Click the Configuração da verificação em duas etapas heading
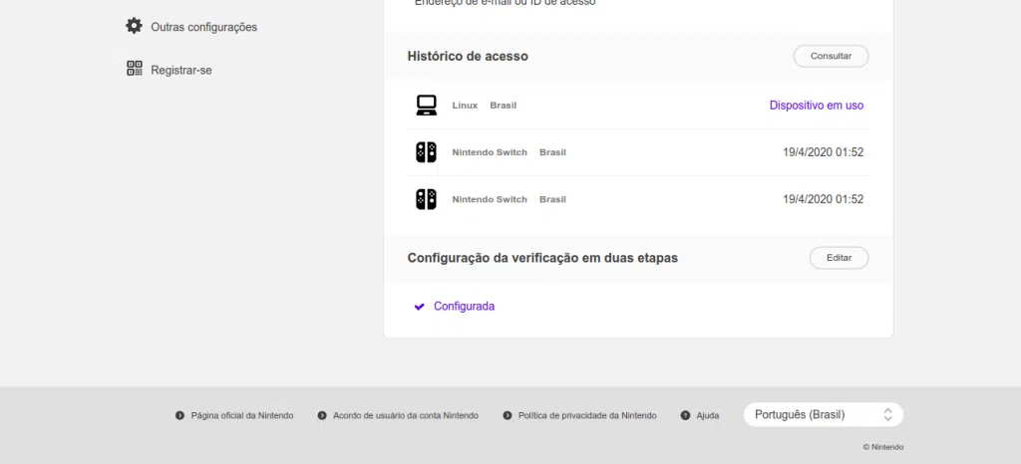This screenshot has height=464, width=1021. point(542,258)
